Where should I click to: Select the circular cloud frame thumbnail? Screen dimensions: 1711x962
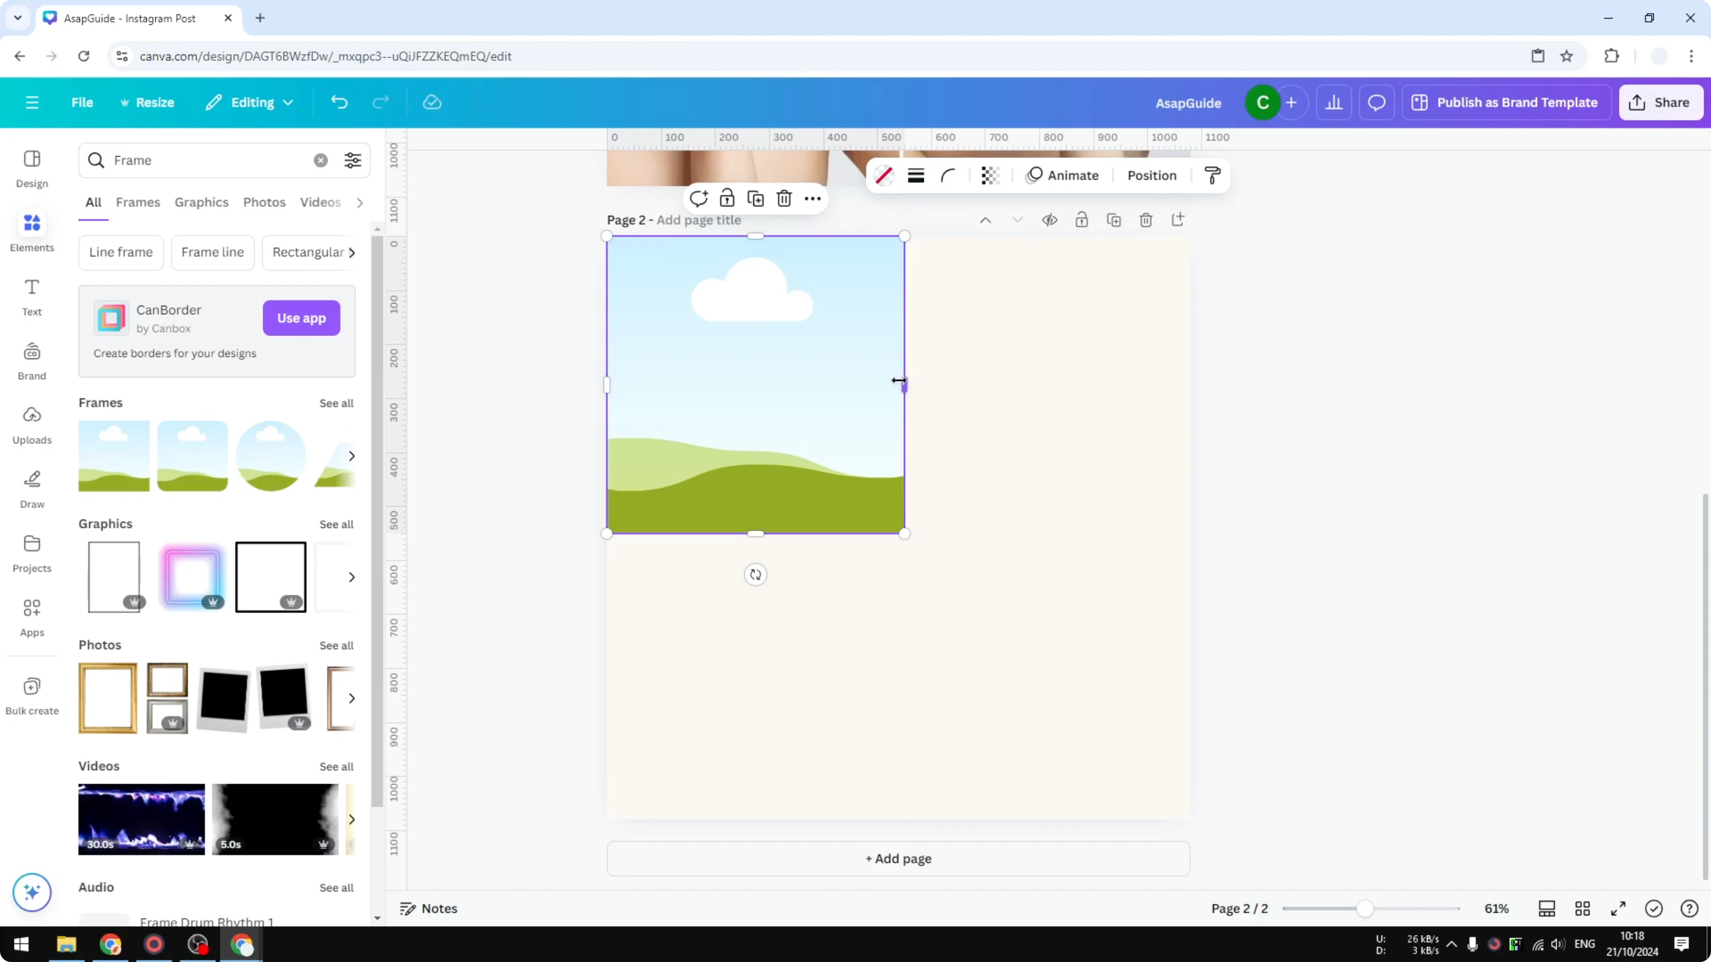click(x=270, y=455)
